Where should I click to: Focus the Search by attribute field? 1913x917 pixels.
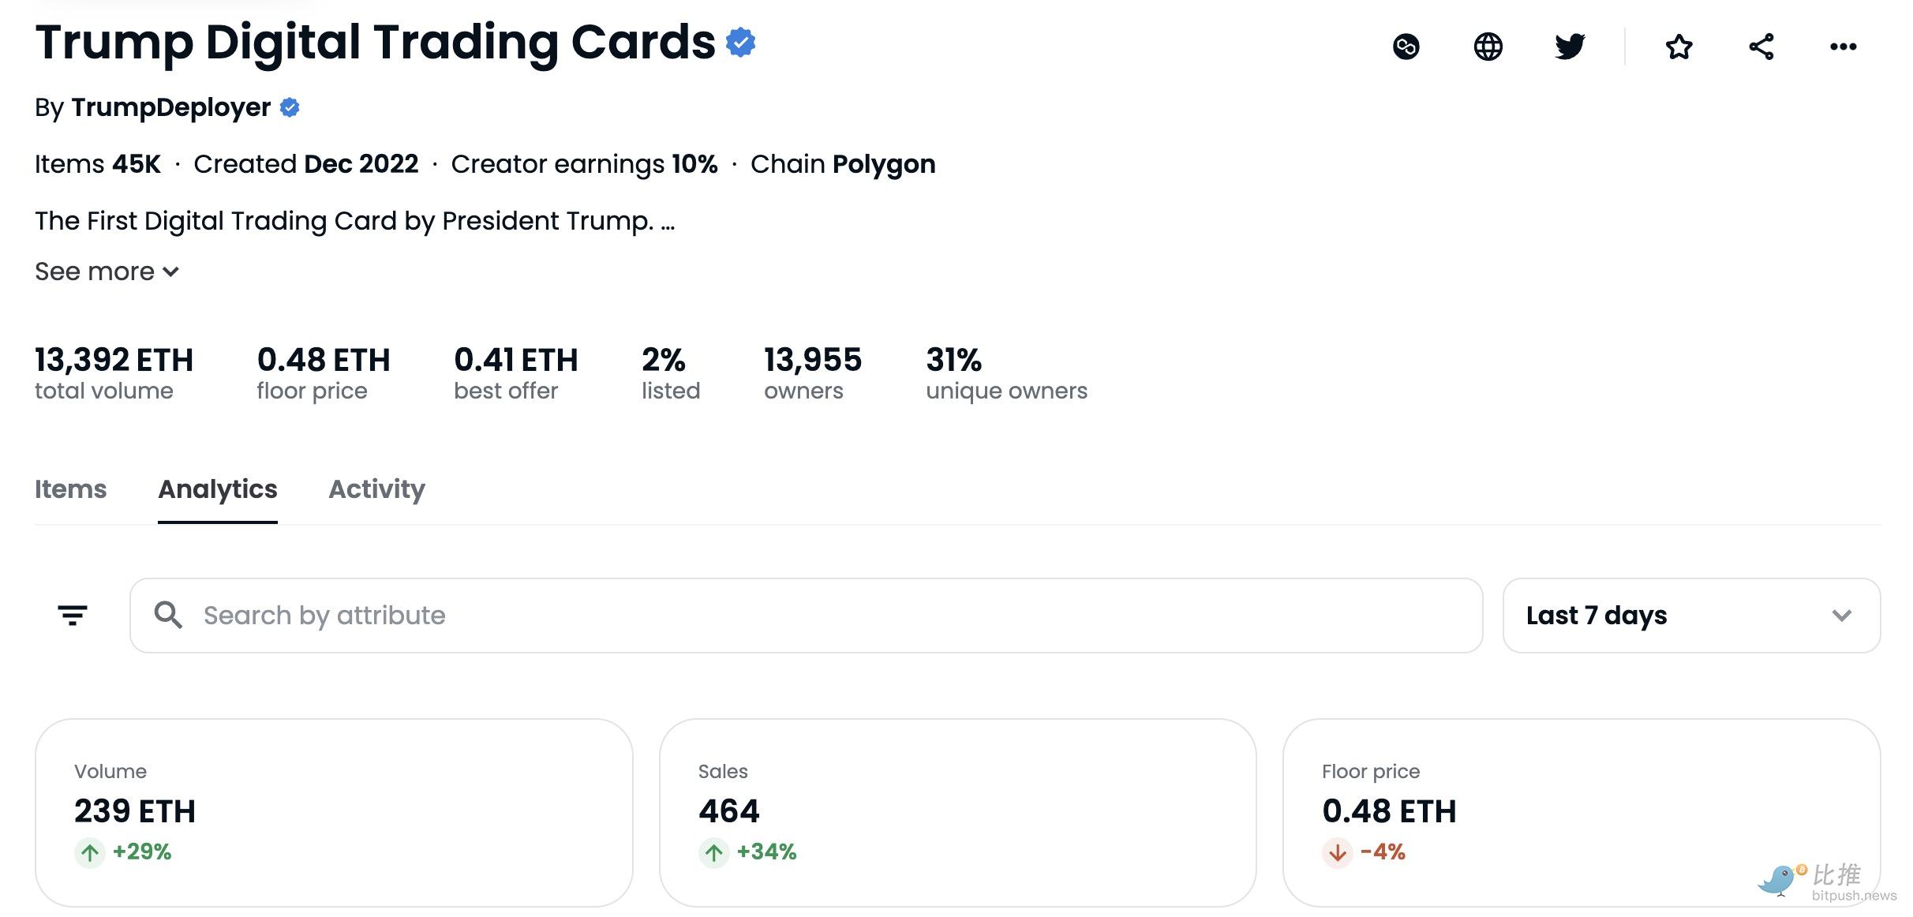tap(806, 616)
